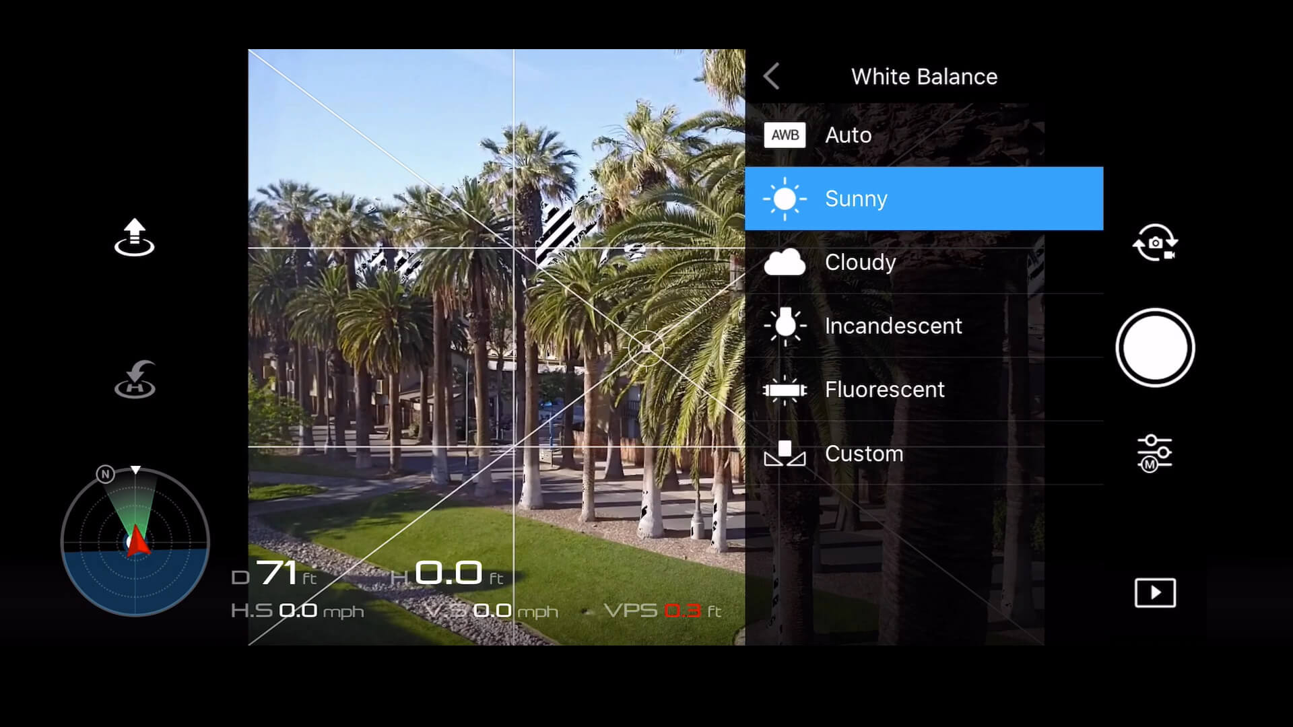
Task: Select Custom white balance option
Action: click(x=923, y=453)
